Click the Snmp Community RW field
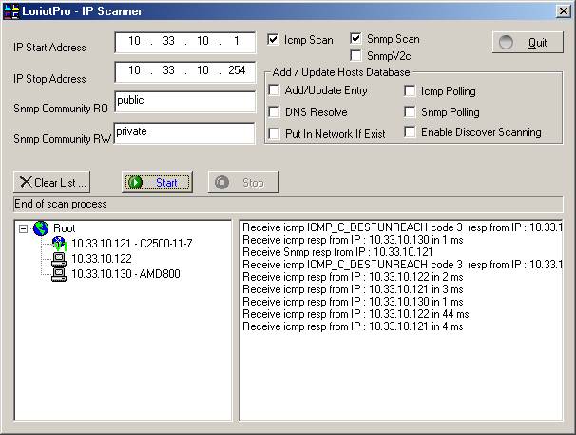This screenshot has width=576, height=435. tap(184, 133)
